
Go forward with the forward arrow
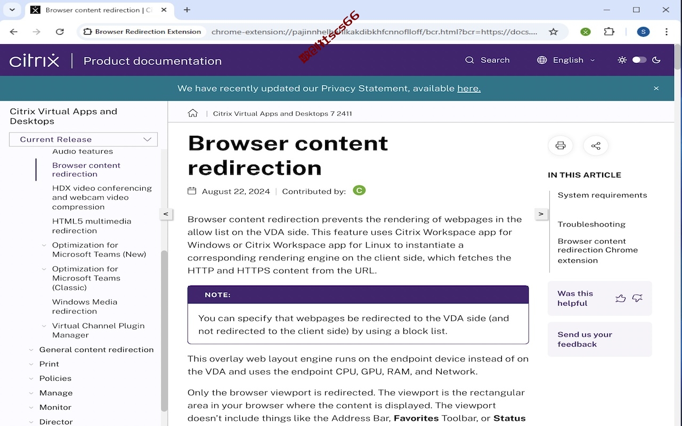click(x=36, y=31)
